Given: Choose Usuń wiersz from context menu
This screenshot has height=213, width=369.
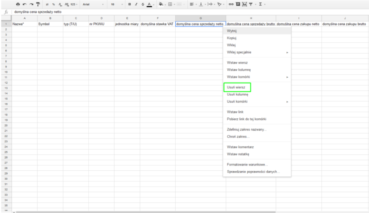Looking at the screenshot, I should coord(237,87).
